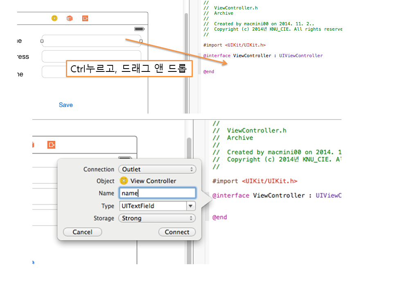This screenshot has height=294, width=393.
Task: Click the battery icon in the simulated status bar
Action: pyautogui.click(x=139, y=29)
